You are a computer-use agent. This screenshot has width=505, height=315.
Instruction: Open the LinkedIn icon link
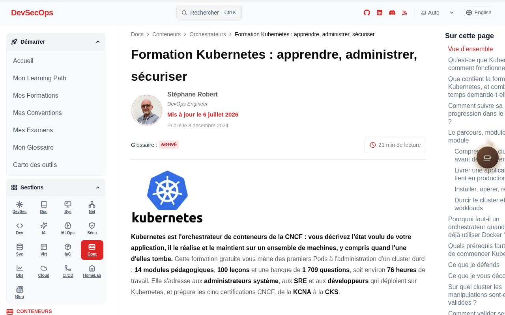(x=380, y=13)
